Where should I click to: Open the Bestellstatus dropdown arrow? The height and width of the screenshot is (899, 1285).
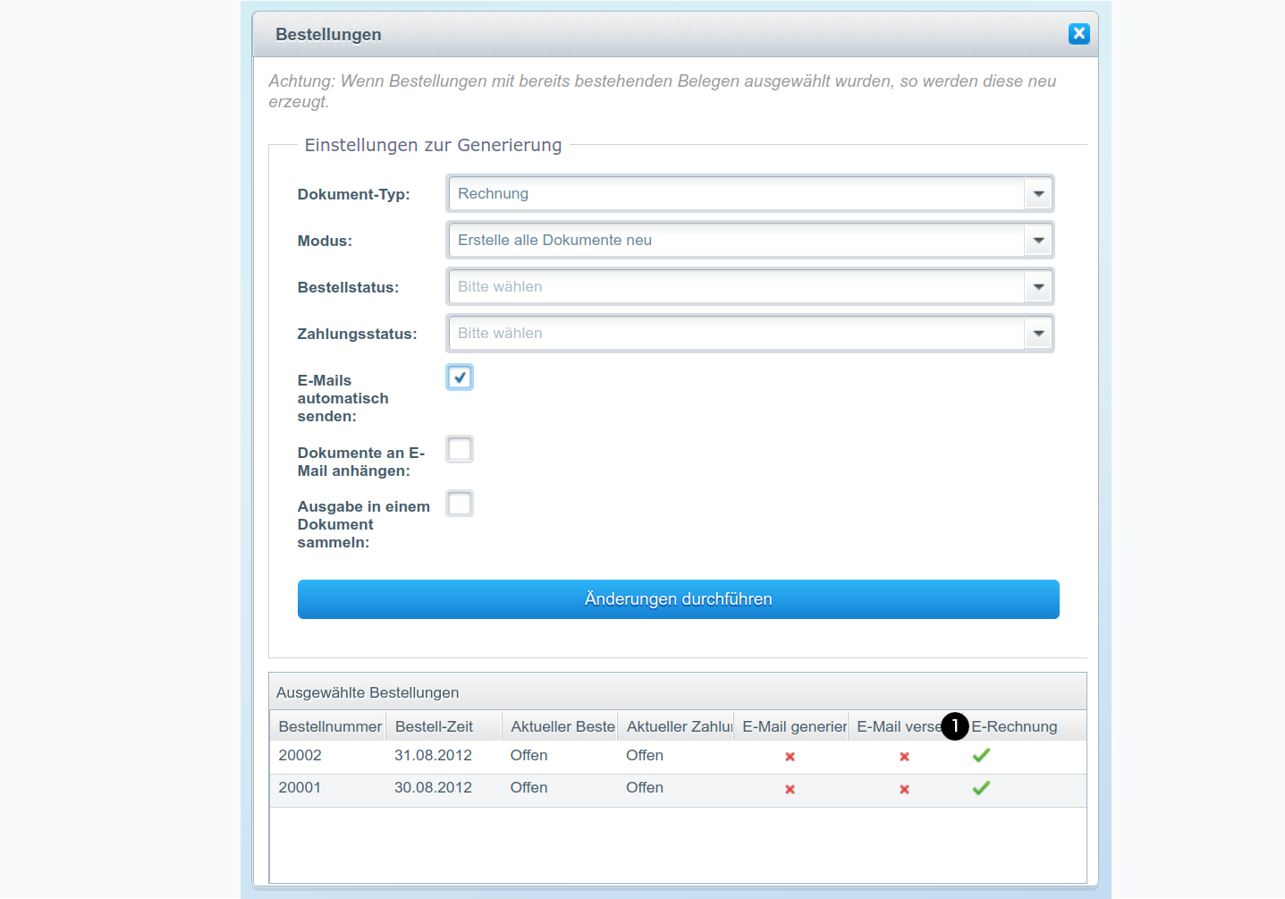(x=1038, y=287)
